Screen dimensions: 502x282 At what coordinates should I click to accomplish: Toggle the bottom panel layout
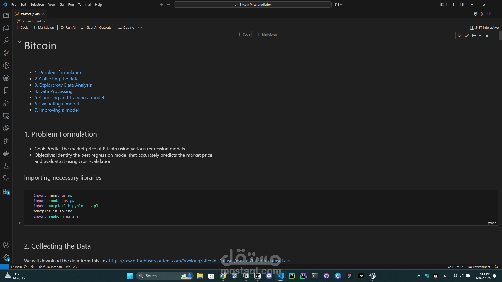(455, 4)
